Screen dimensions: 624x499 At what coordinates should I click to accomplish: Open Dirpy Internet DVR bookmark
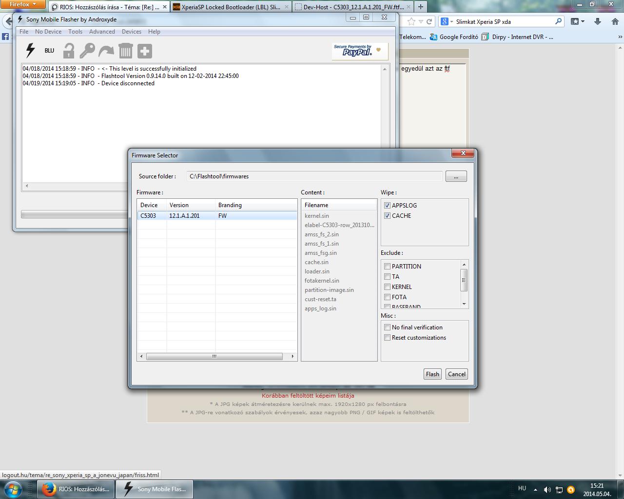[x=518, y=37]
